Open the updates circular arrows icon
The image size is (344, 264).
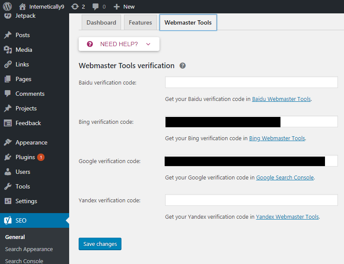click(x=75, y=6)
